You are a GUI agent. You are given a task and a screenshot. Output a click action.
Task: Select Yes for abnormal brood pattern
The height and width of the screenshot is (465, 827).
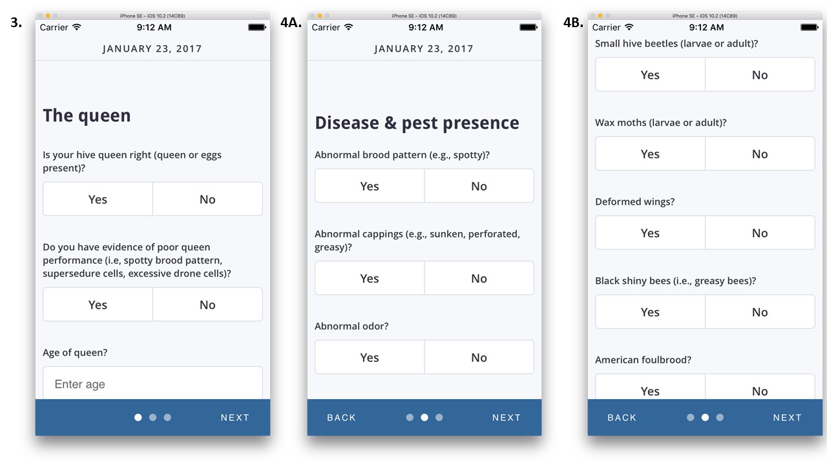(x=370, y=186)
